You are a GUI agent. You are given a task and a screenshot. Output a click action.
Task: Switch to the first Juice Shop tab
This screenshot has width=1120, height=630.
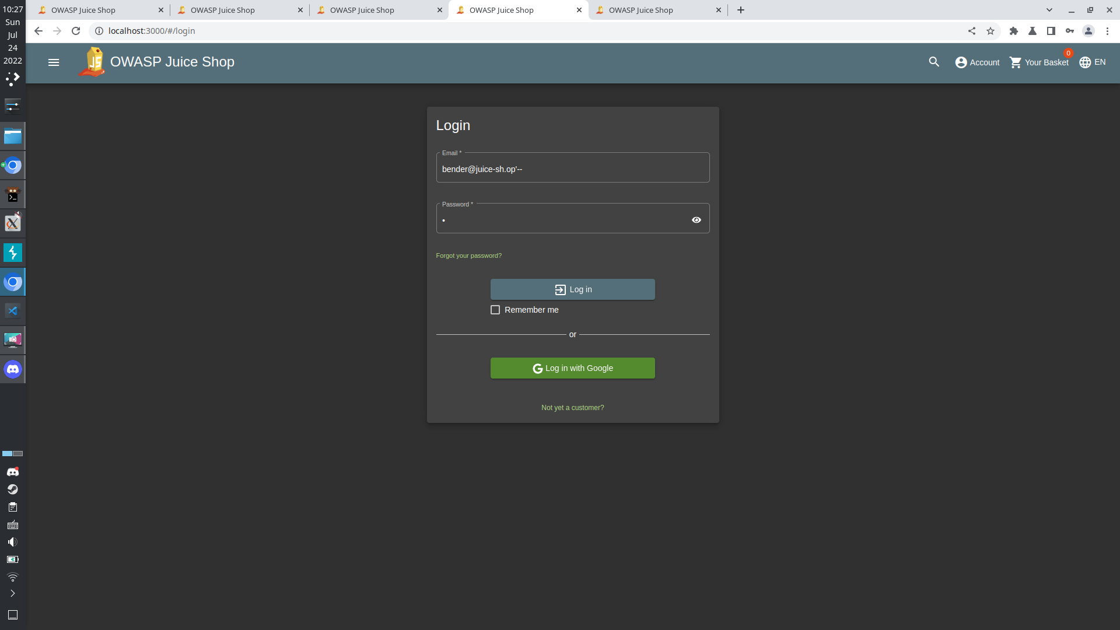click(x=99, y=10)
